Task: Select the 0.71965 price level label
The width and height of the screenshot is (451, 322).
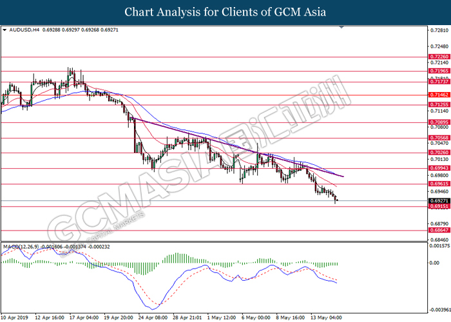Action: (x=439, y=71)
